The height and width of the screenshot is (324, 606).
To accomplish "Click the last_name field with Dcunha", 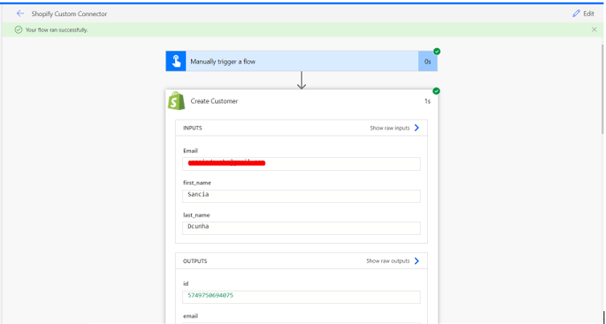I will click(x=302, y=228).
